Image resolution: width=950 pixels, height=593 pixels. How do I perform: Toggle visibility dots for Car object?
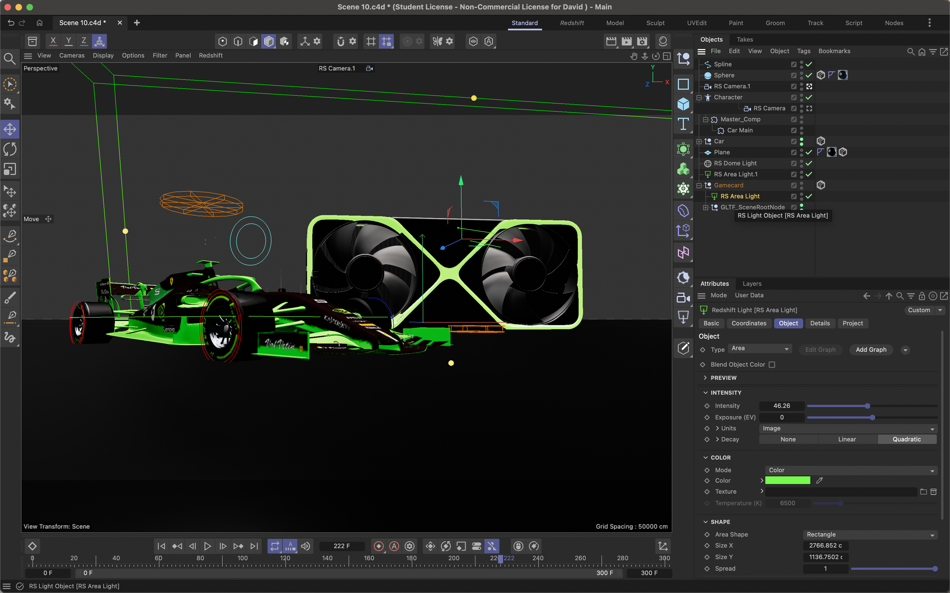click(801, 141)
